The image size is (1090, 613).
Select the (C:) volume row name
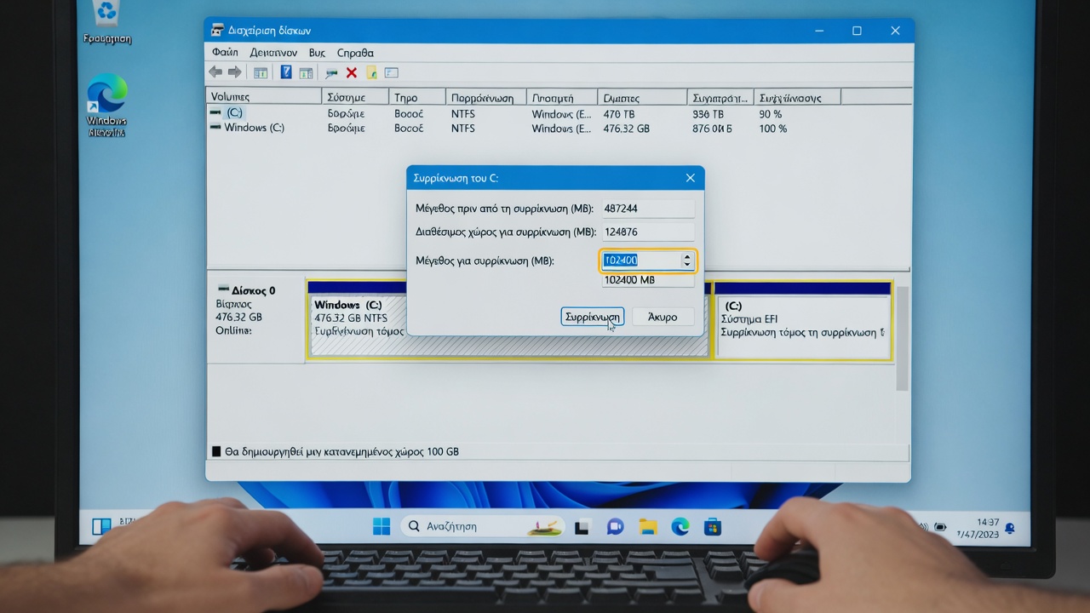point(234,112)
